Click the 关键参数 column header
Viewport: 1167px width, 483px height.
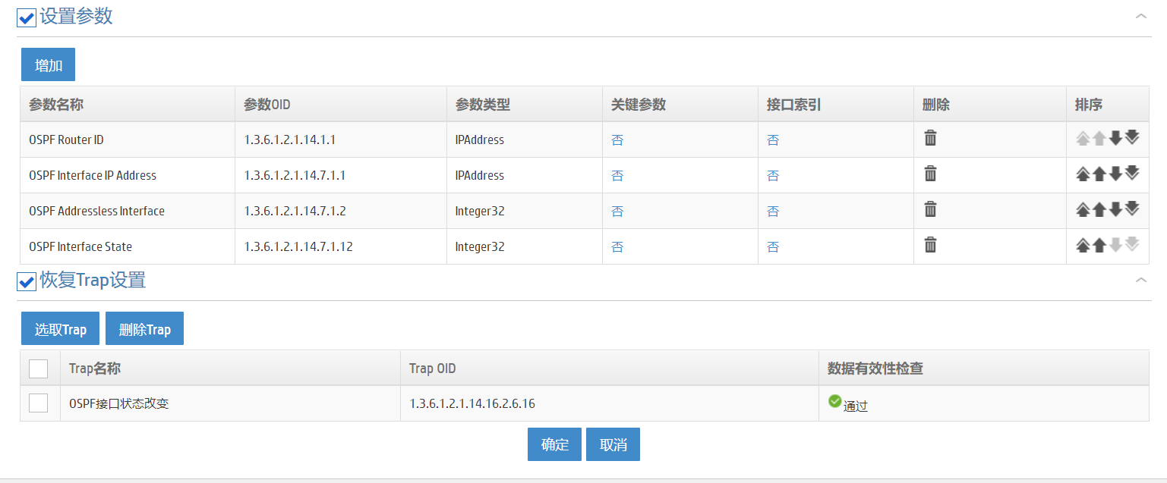[680, 105]
